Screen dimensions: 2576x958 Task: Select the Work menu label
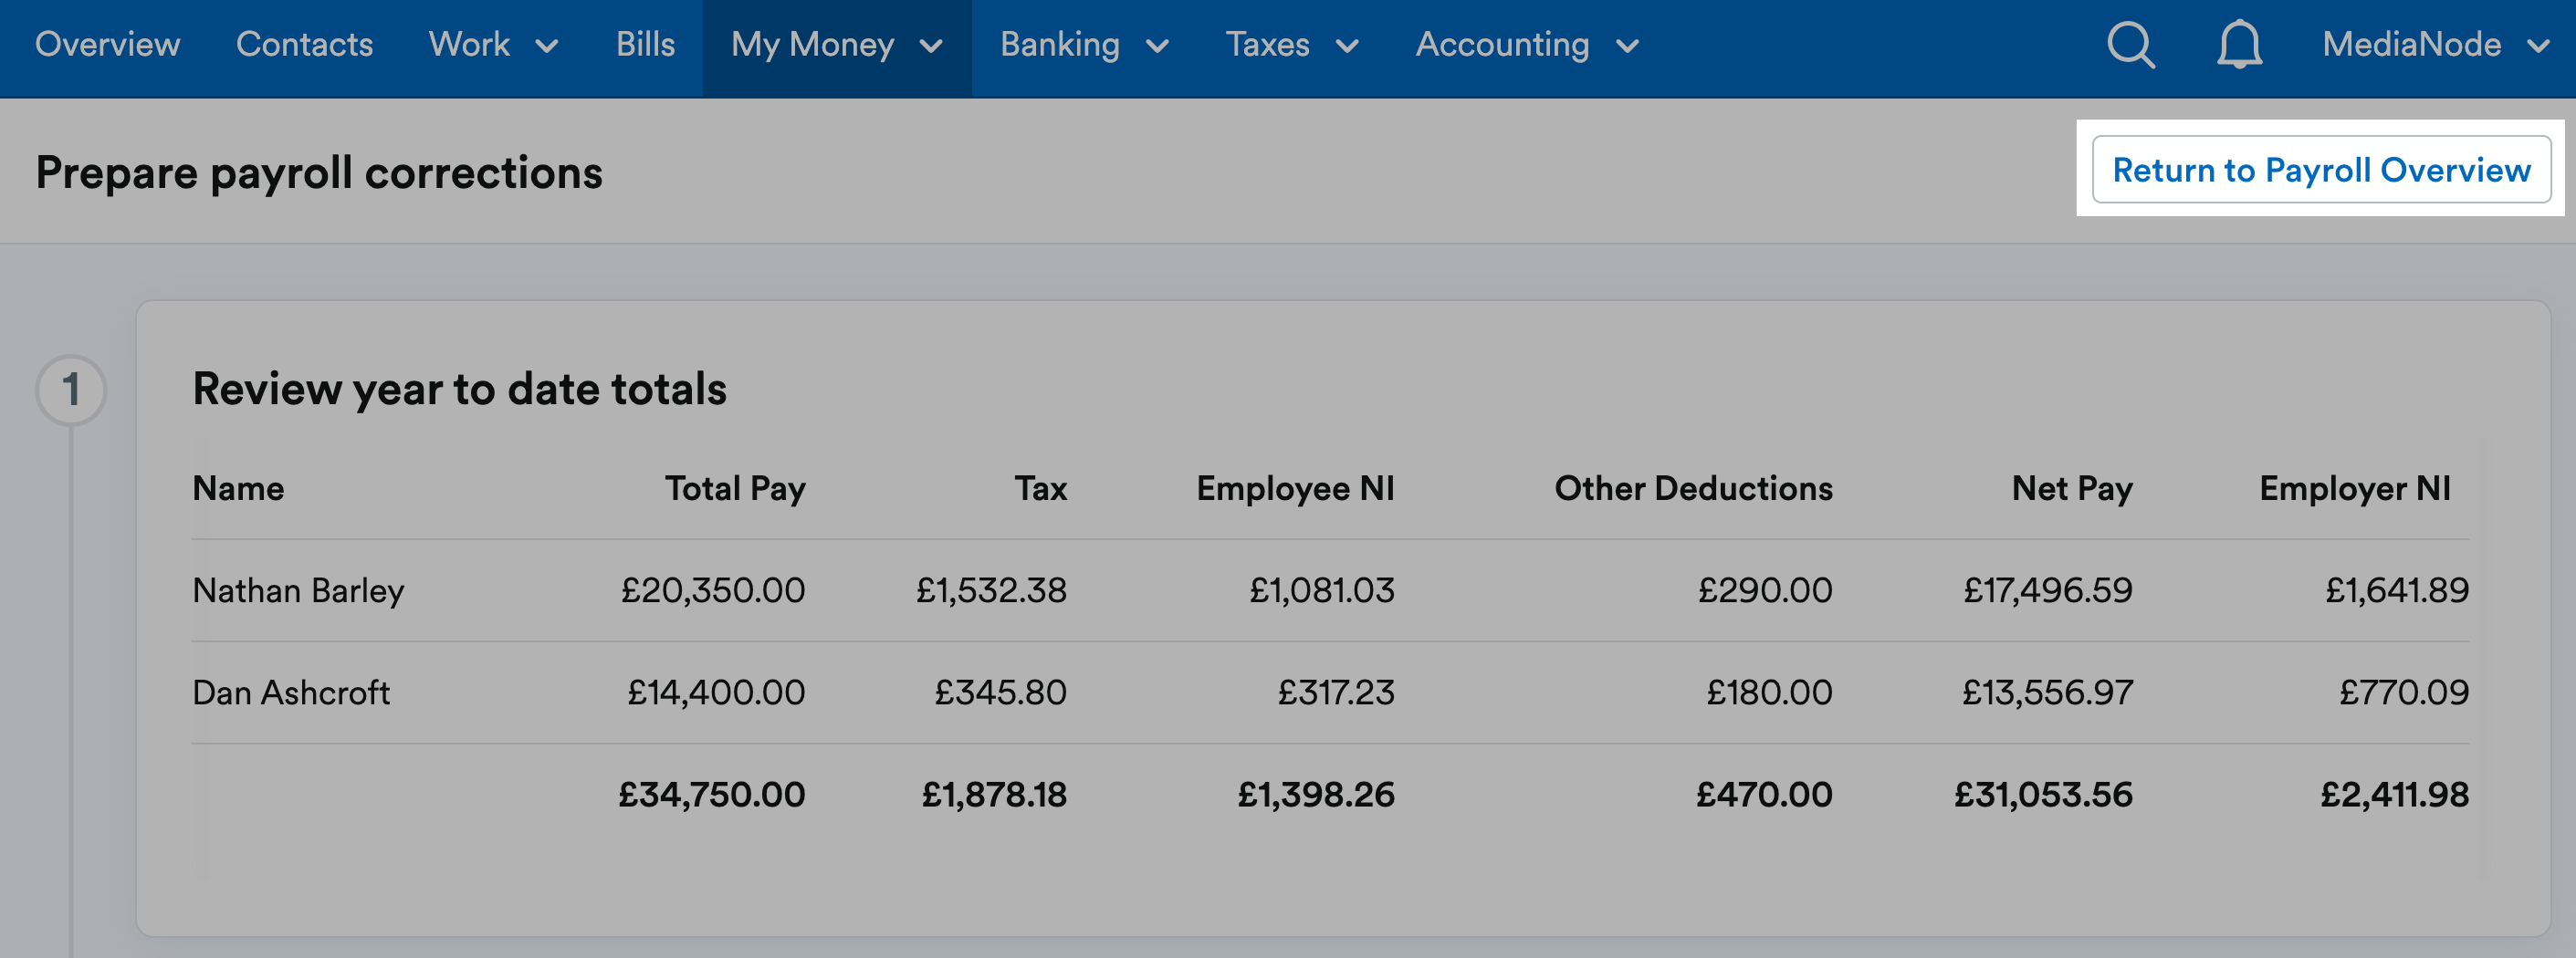[x=469, y=45]
